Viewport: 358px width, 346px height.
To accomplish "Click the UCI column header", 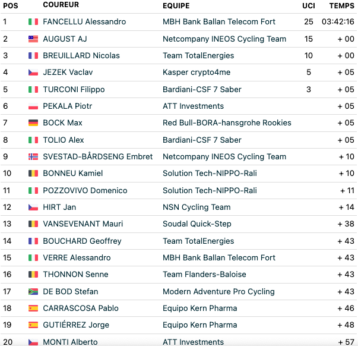I will (x=309, y=6).
